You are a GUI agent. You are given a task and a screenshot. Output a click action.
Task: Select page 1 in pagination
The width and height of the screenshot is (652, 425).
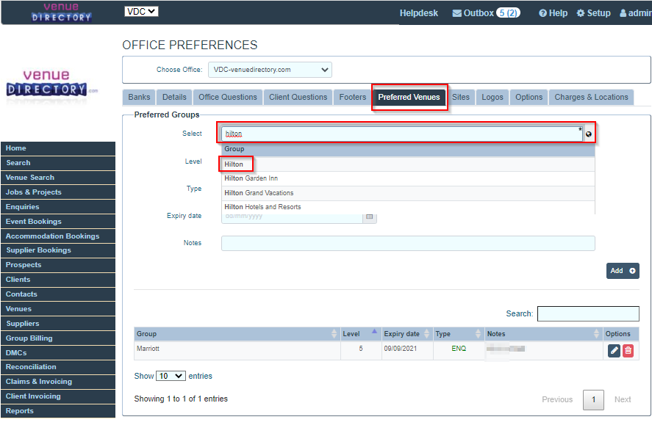point(593,400)
